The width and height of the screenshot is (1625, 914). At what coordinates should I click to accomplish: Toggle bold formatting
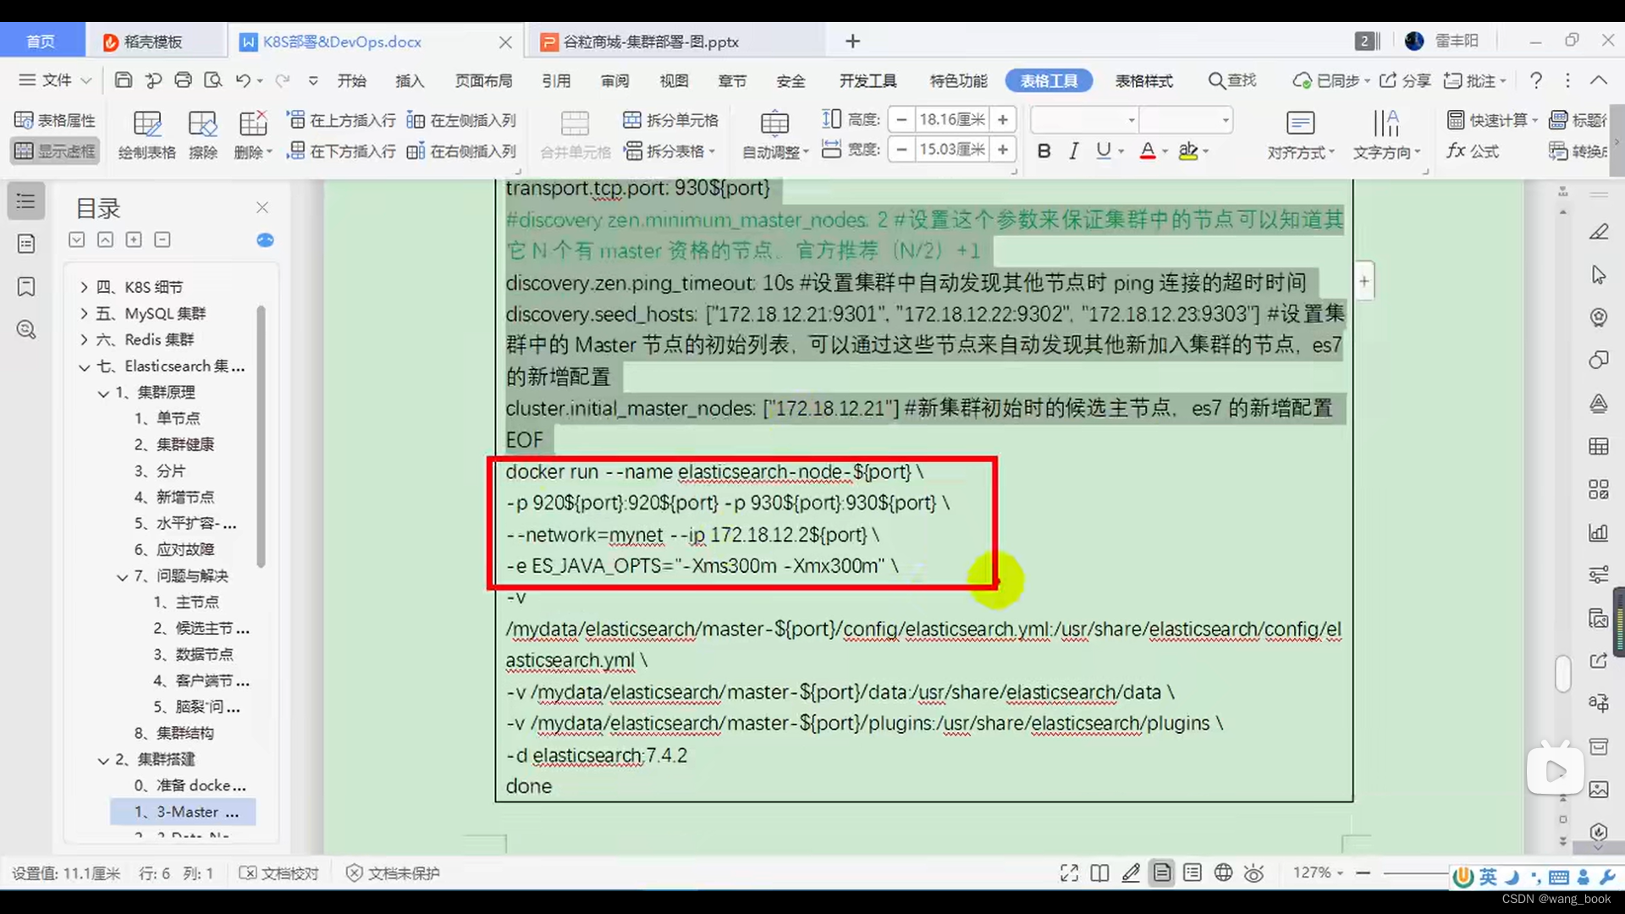(1044, 151)
